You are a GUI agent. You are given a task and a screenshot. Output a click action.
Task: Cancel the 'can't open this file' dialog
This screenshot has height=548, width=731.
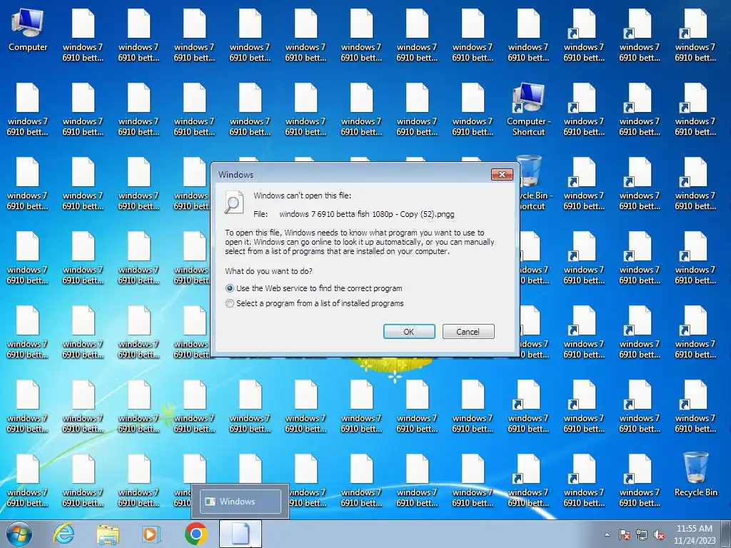click(468, 331)
